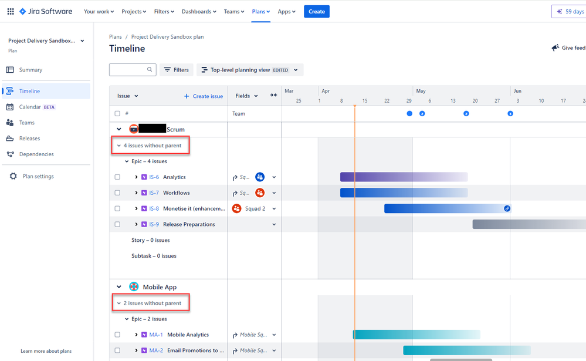Collapse the Scrum project group

click(119, 129)
